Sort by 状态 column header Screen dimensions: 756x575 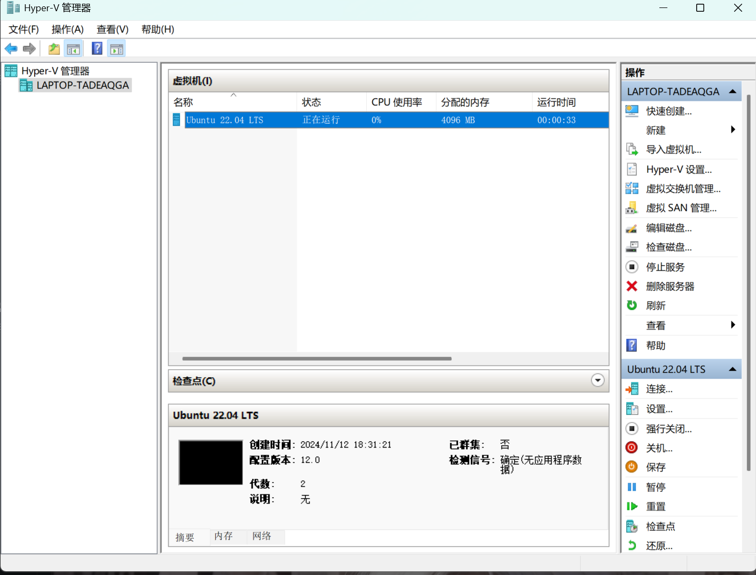(332, 102)
